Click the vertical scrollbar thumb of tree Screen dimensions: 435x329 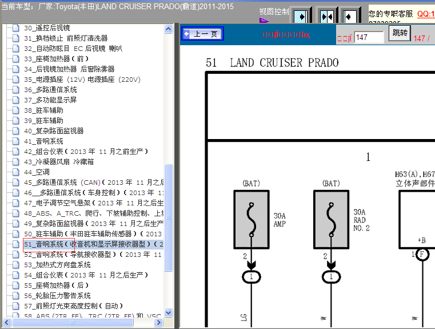coord(169,217)
